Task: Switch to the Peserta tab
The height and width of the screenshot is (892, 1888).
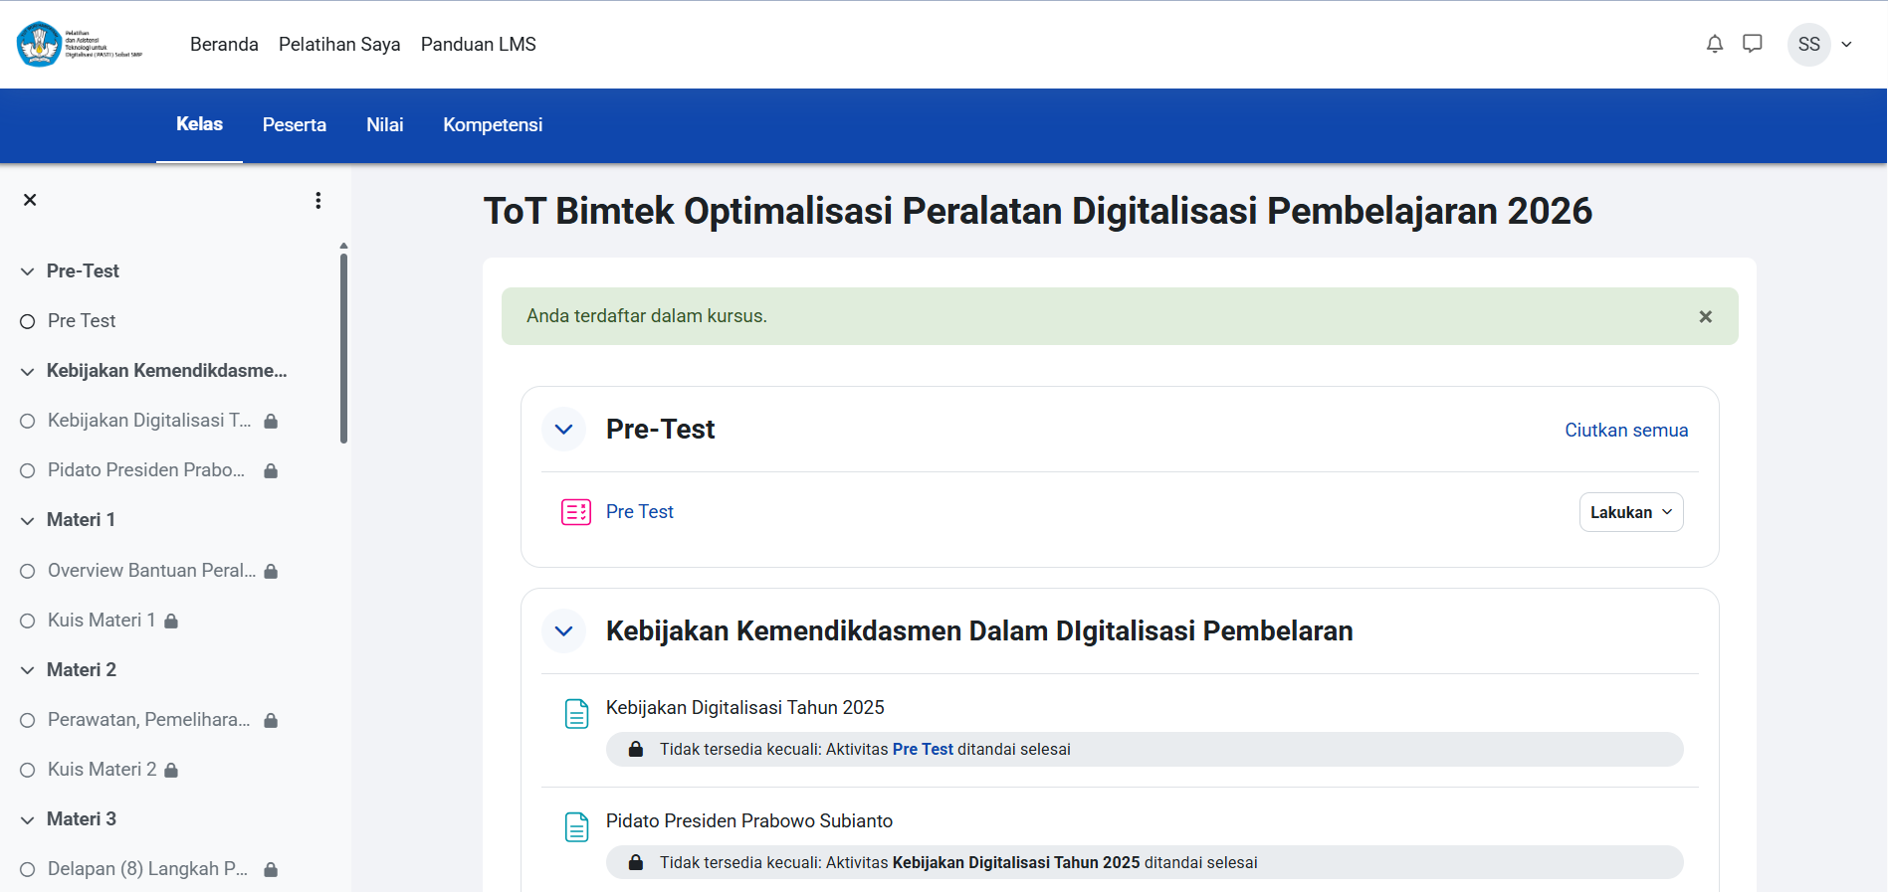Action: point(295,124)
